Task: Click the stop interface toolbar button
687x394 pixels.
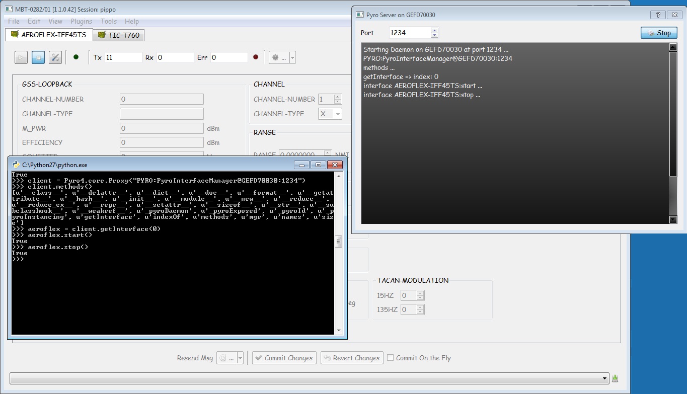Action: (x=38, y=57)
